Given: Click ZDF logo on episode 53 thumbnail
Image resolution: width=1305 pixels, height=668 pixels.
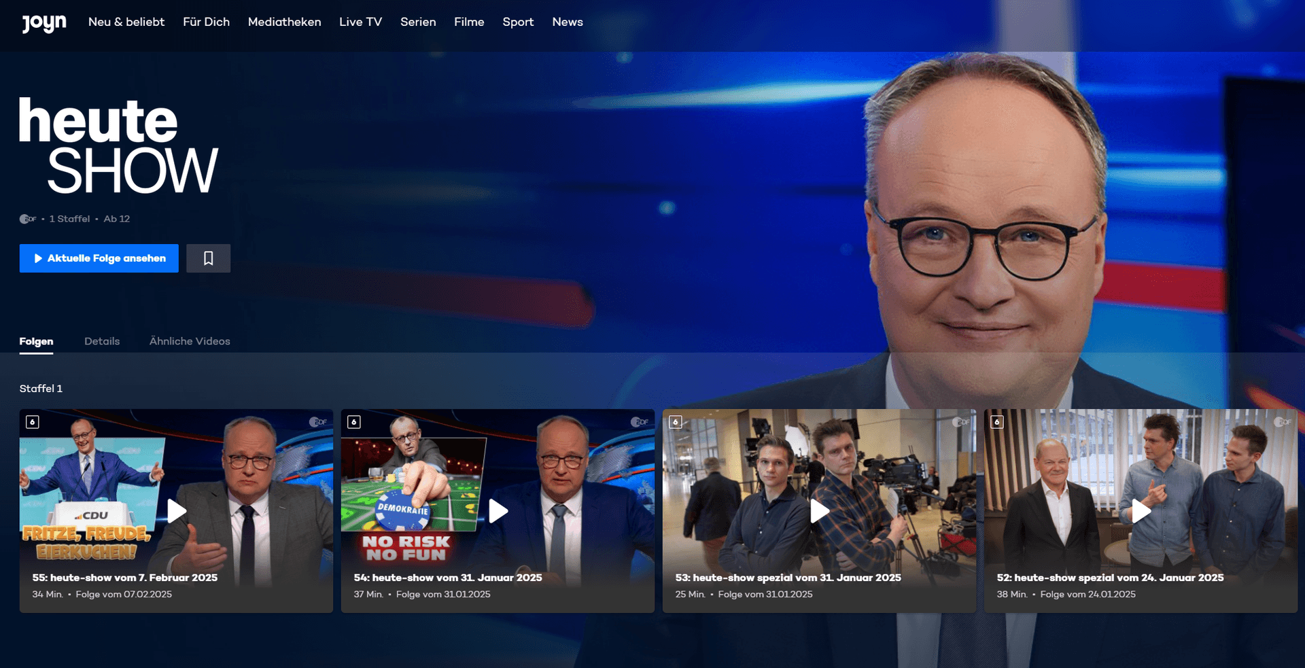Looking at the screenshot, I should [961, 422].
